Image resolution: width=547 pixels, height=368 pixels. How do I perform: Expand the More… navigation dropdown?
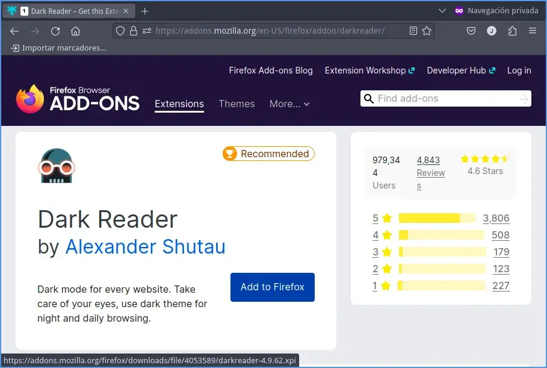click(x=289, y=104)
